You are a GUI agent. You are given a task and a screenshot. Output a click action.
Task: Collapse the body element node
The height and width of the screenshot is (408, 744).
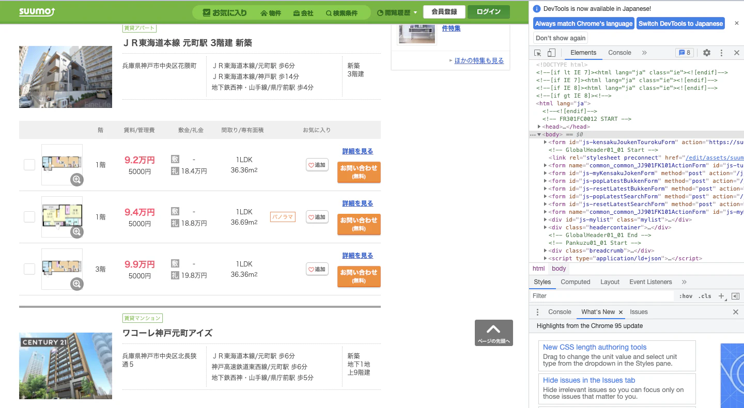(x=539, y=135)
